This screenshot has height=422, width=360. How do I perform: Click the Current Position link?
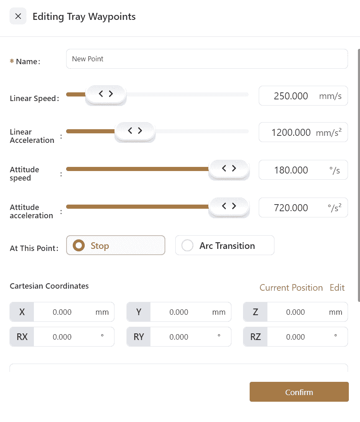(291, 288)
